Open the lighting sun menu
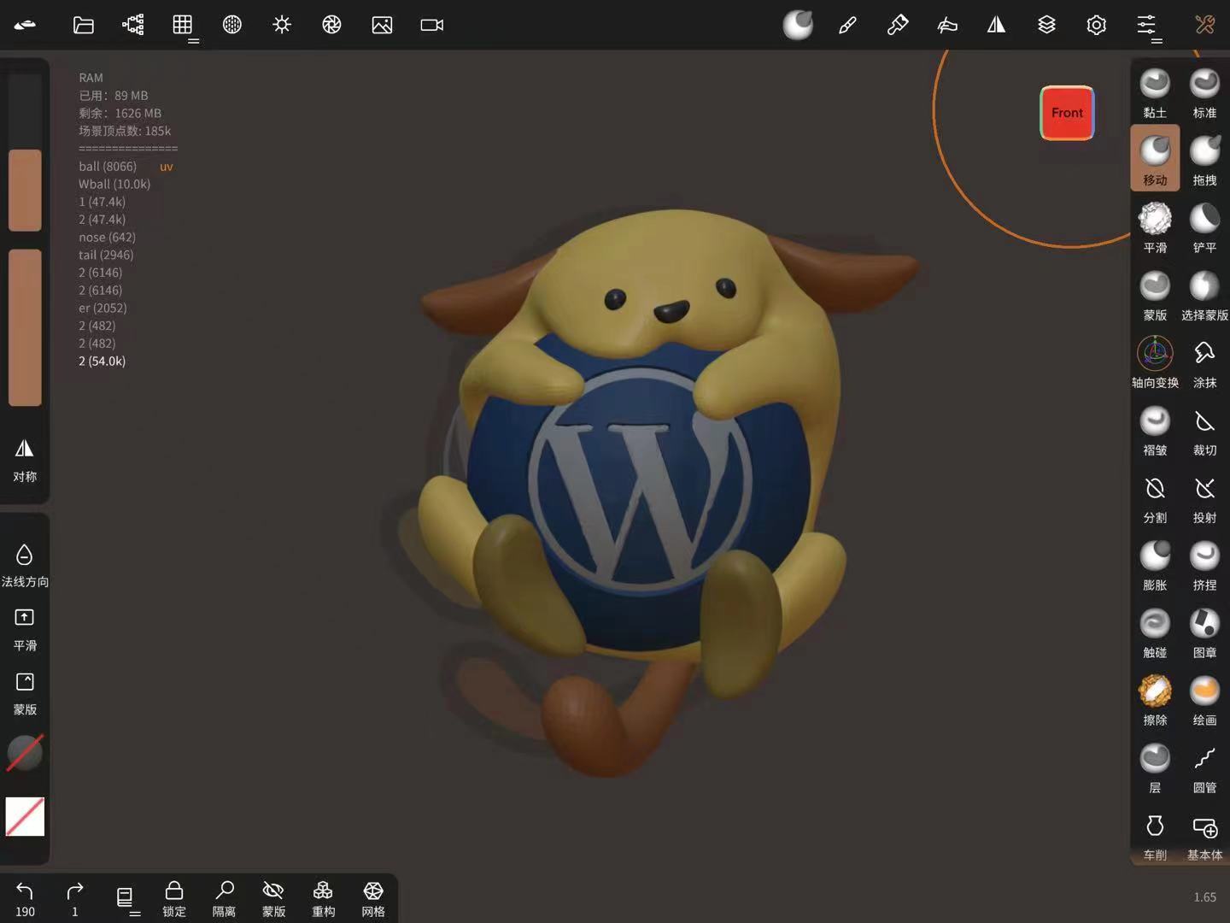1230x923 pixels. (x=282, y=25)
